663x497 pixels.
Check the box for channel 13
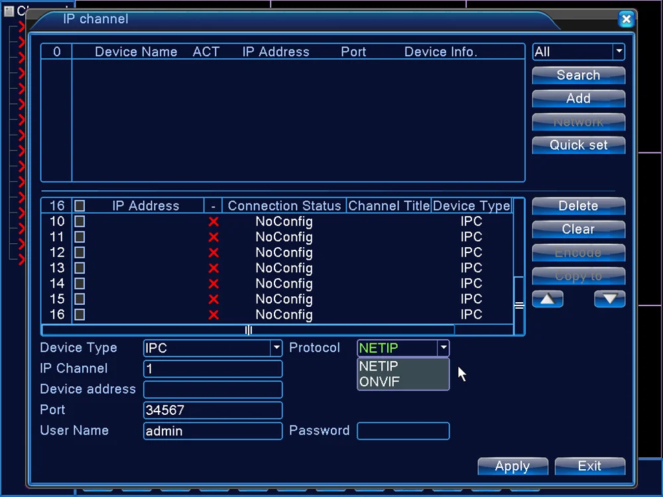tap(80, 268)
